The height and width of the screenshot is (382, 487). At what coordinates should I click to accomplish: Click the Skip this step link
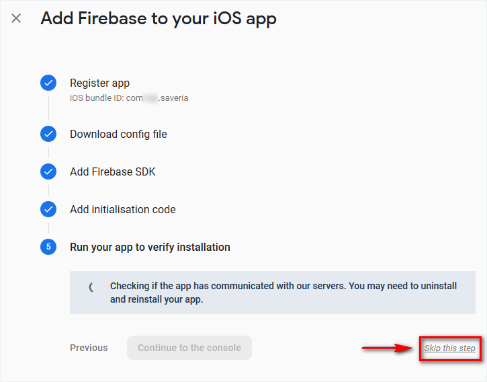coord(449,348)
